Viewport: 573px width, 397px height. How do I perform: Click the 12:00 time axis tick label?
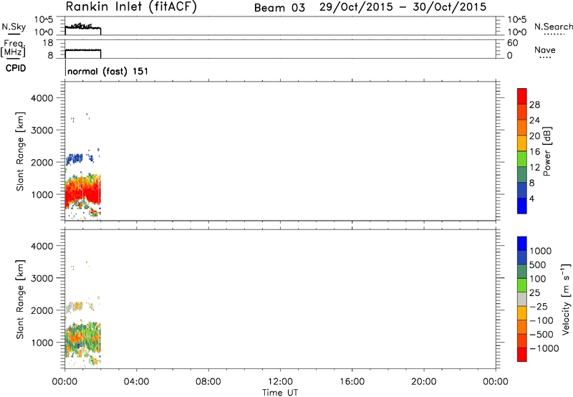(280, 382)
